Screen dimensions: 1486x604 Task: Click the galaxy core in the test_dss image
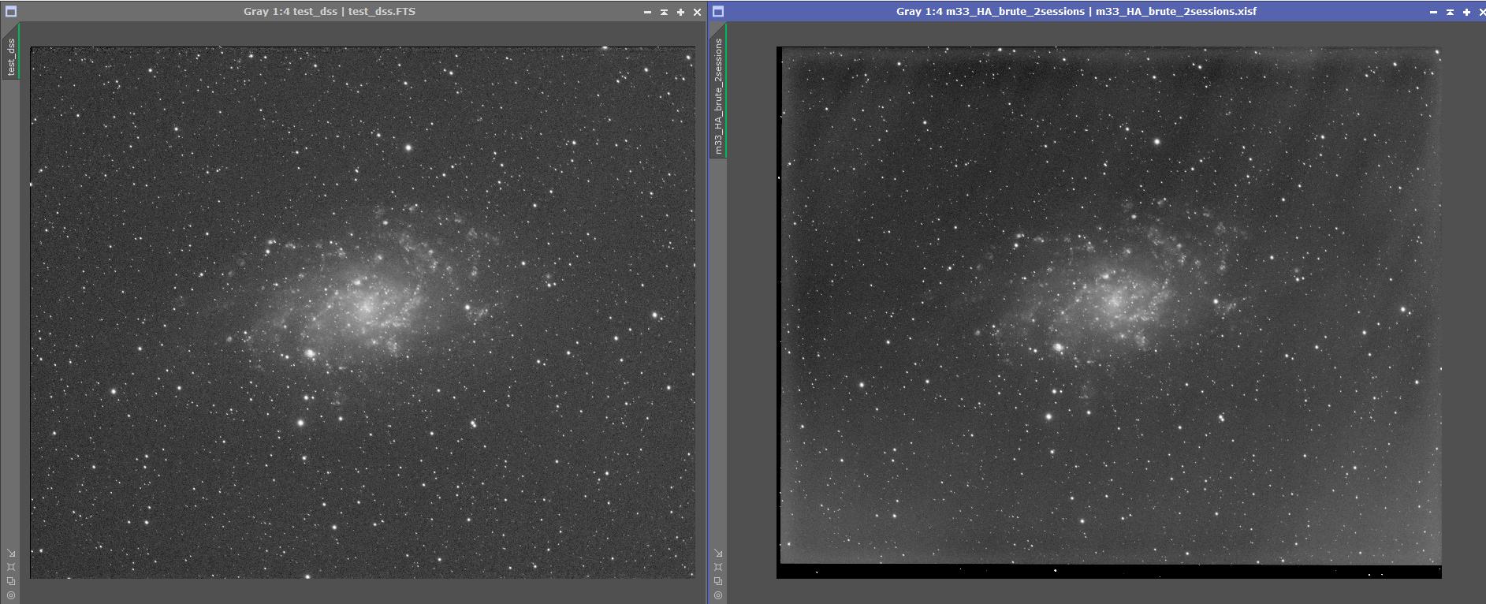click(x=365, y=306)
